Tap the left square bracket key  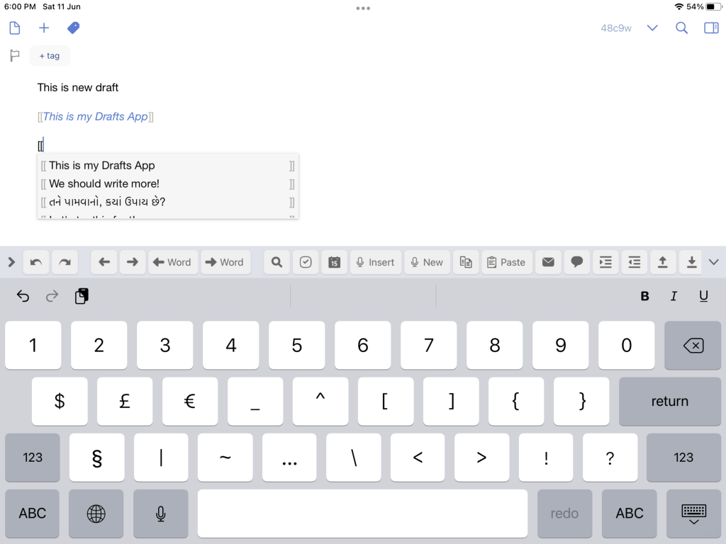pyautogui.click(x=386, y=402)
